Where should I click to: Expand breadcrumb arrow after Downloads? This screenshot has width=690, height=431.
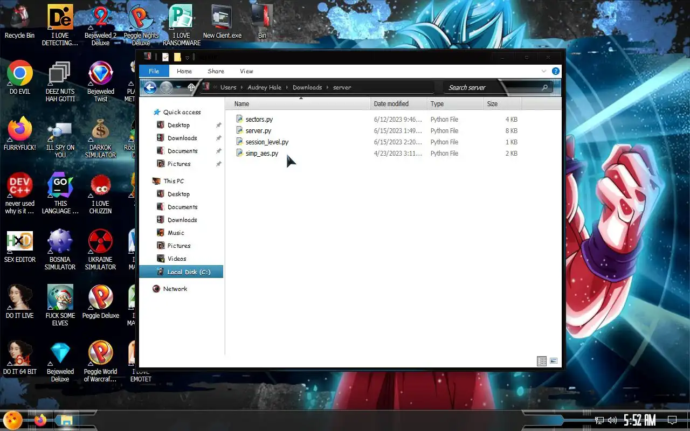[x=328, y=87]
